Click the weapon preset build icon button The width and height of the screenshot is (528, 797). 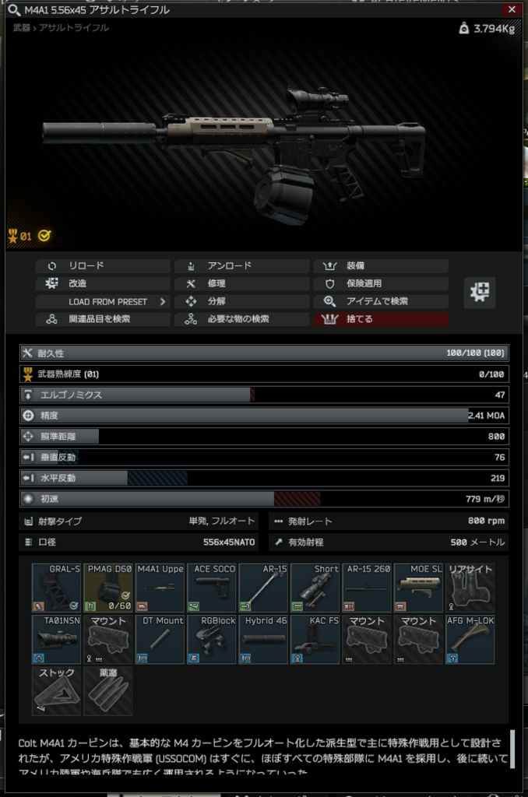click(480, 293)
